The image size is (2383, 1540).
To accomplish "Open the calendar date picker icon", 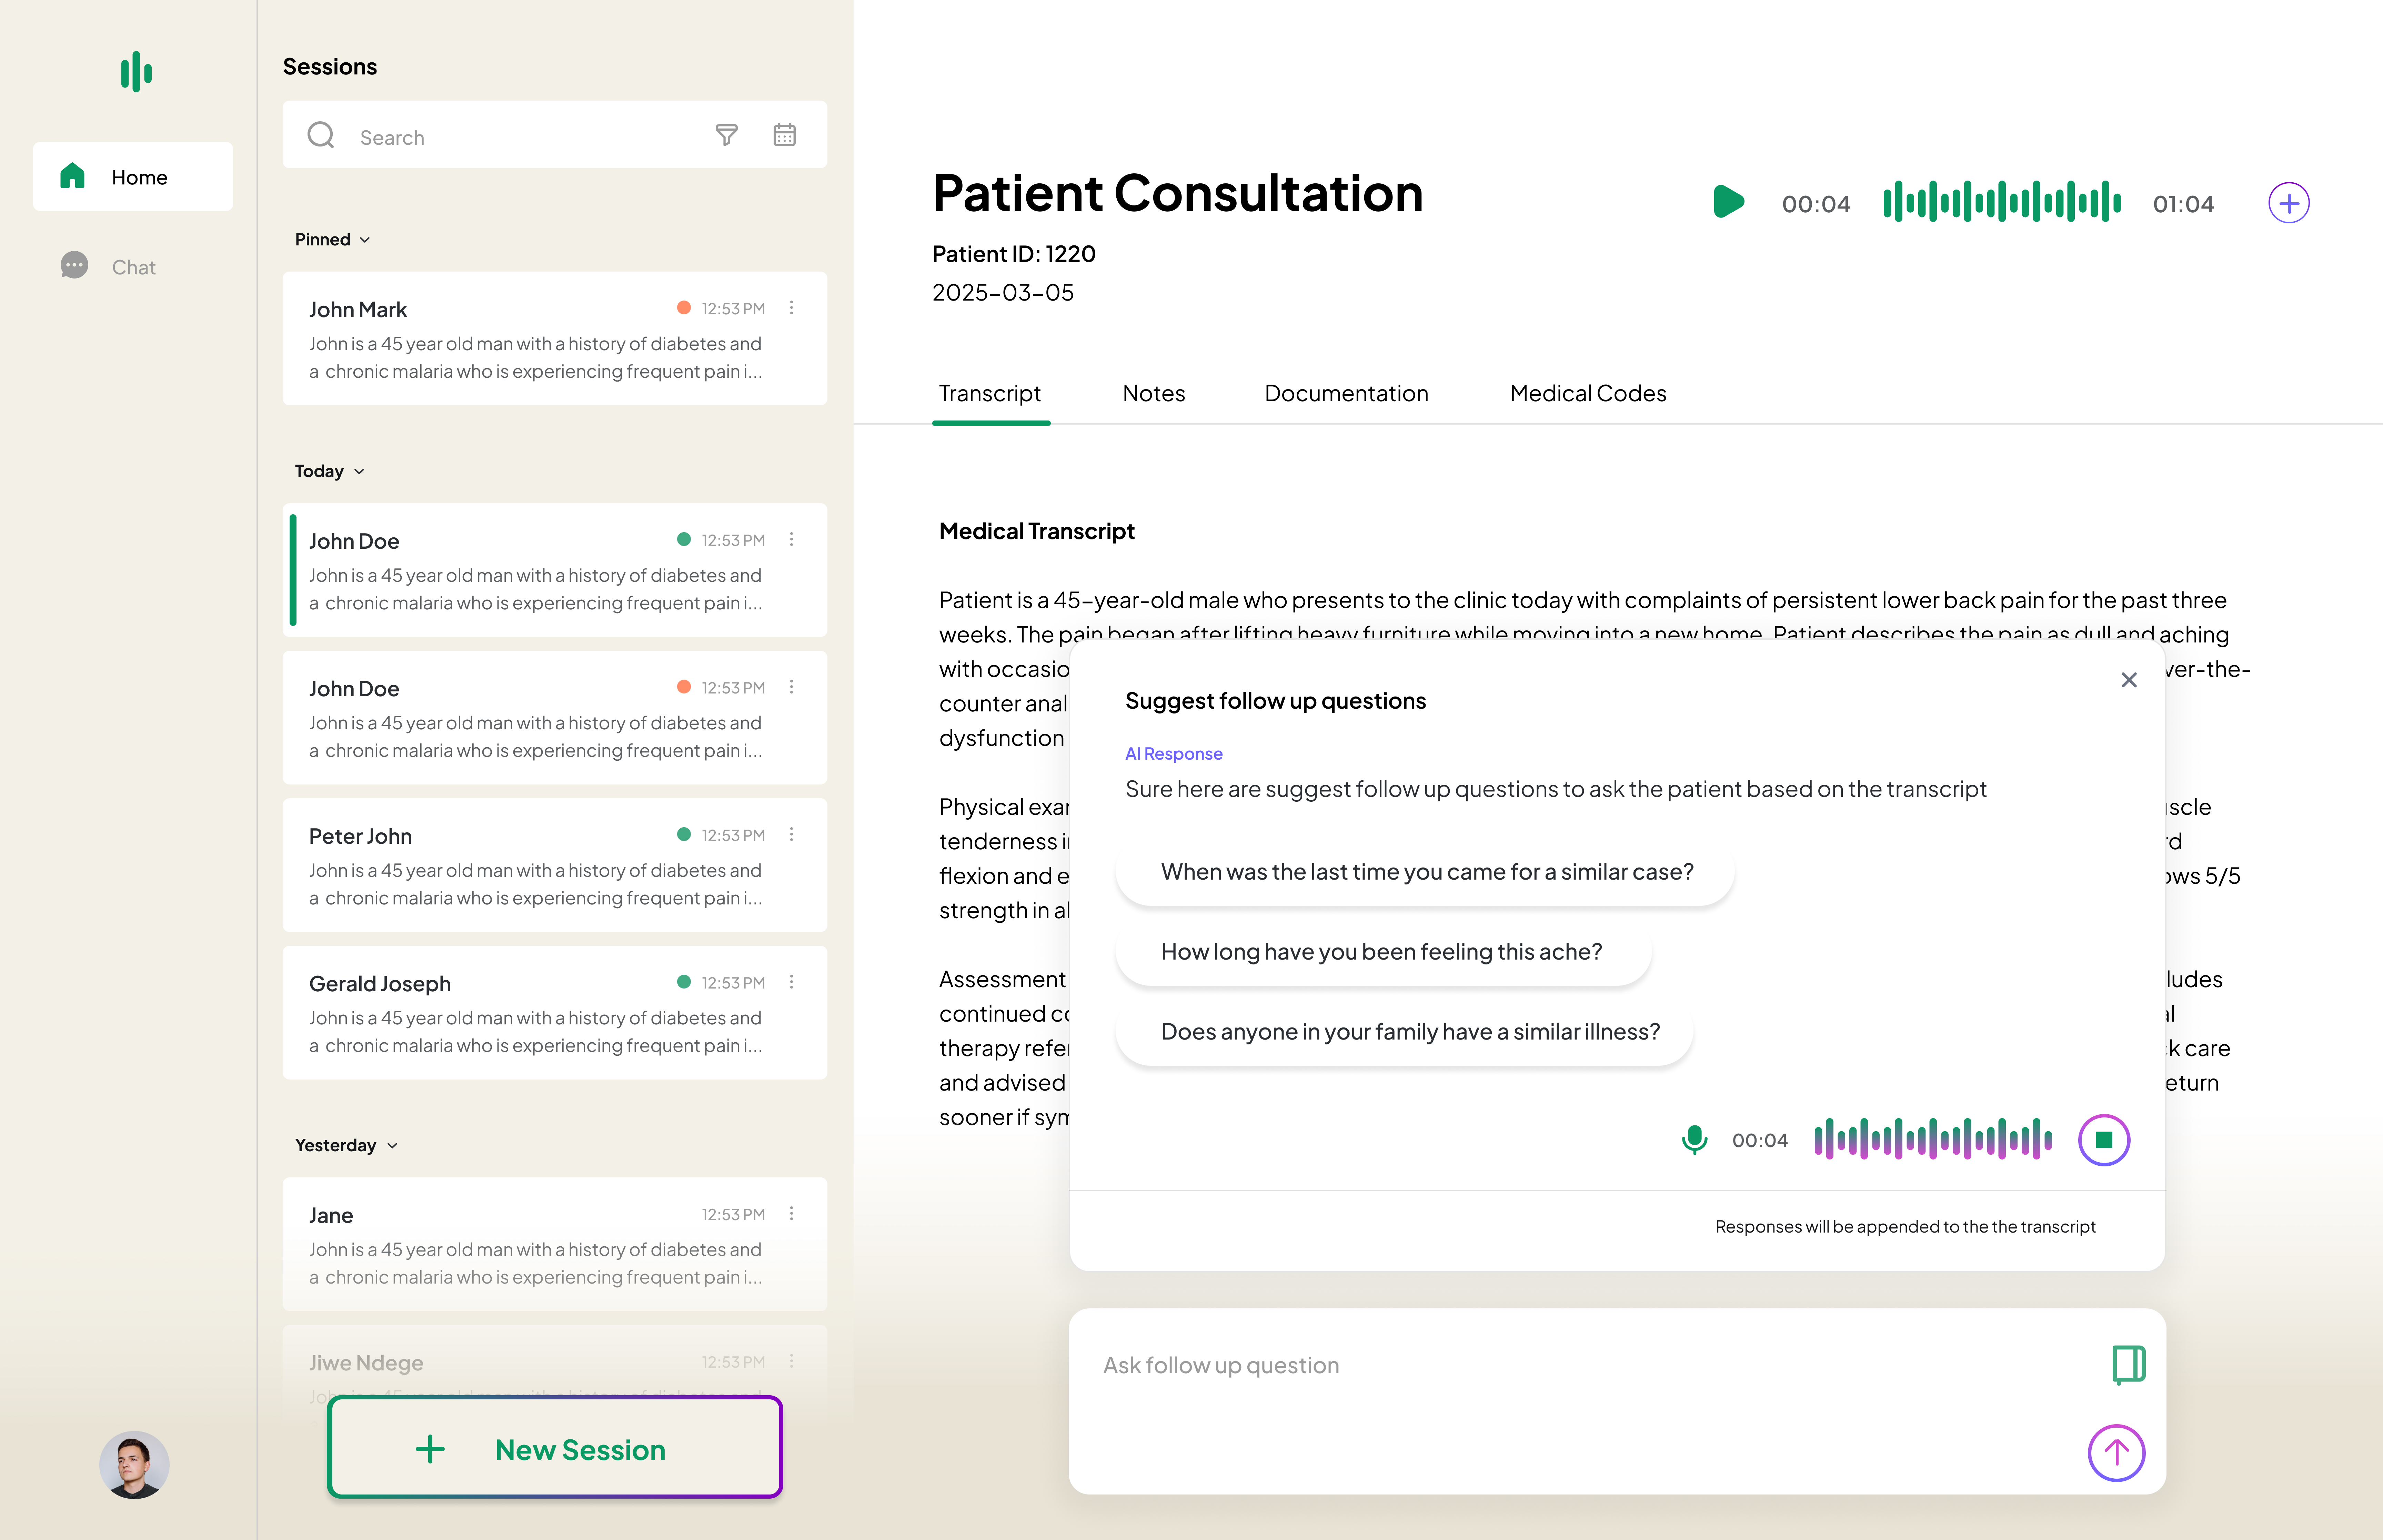I will pyautogui.click(x=784, y=135).
